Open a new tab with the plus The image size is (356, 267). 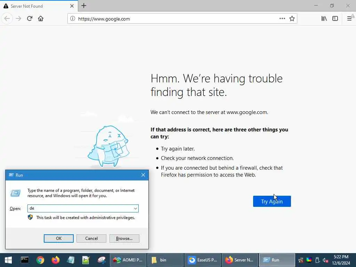[84, 6]
